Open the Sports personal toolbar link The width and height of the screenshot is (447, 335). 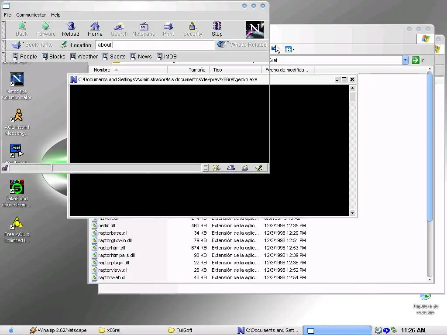[114, 56]
